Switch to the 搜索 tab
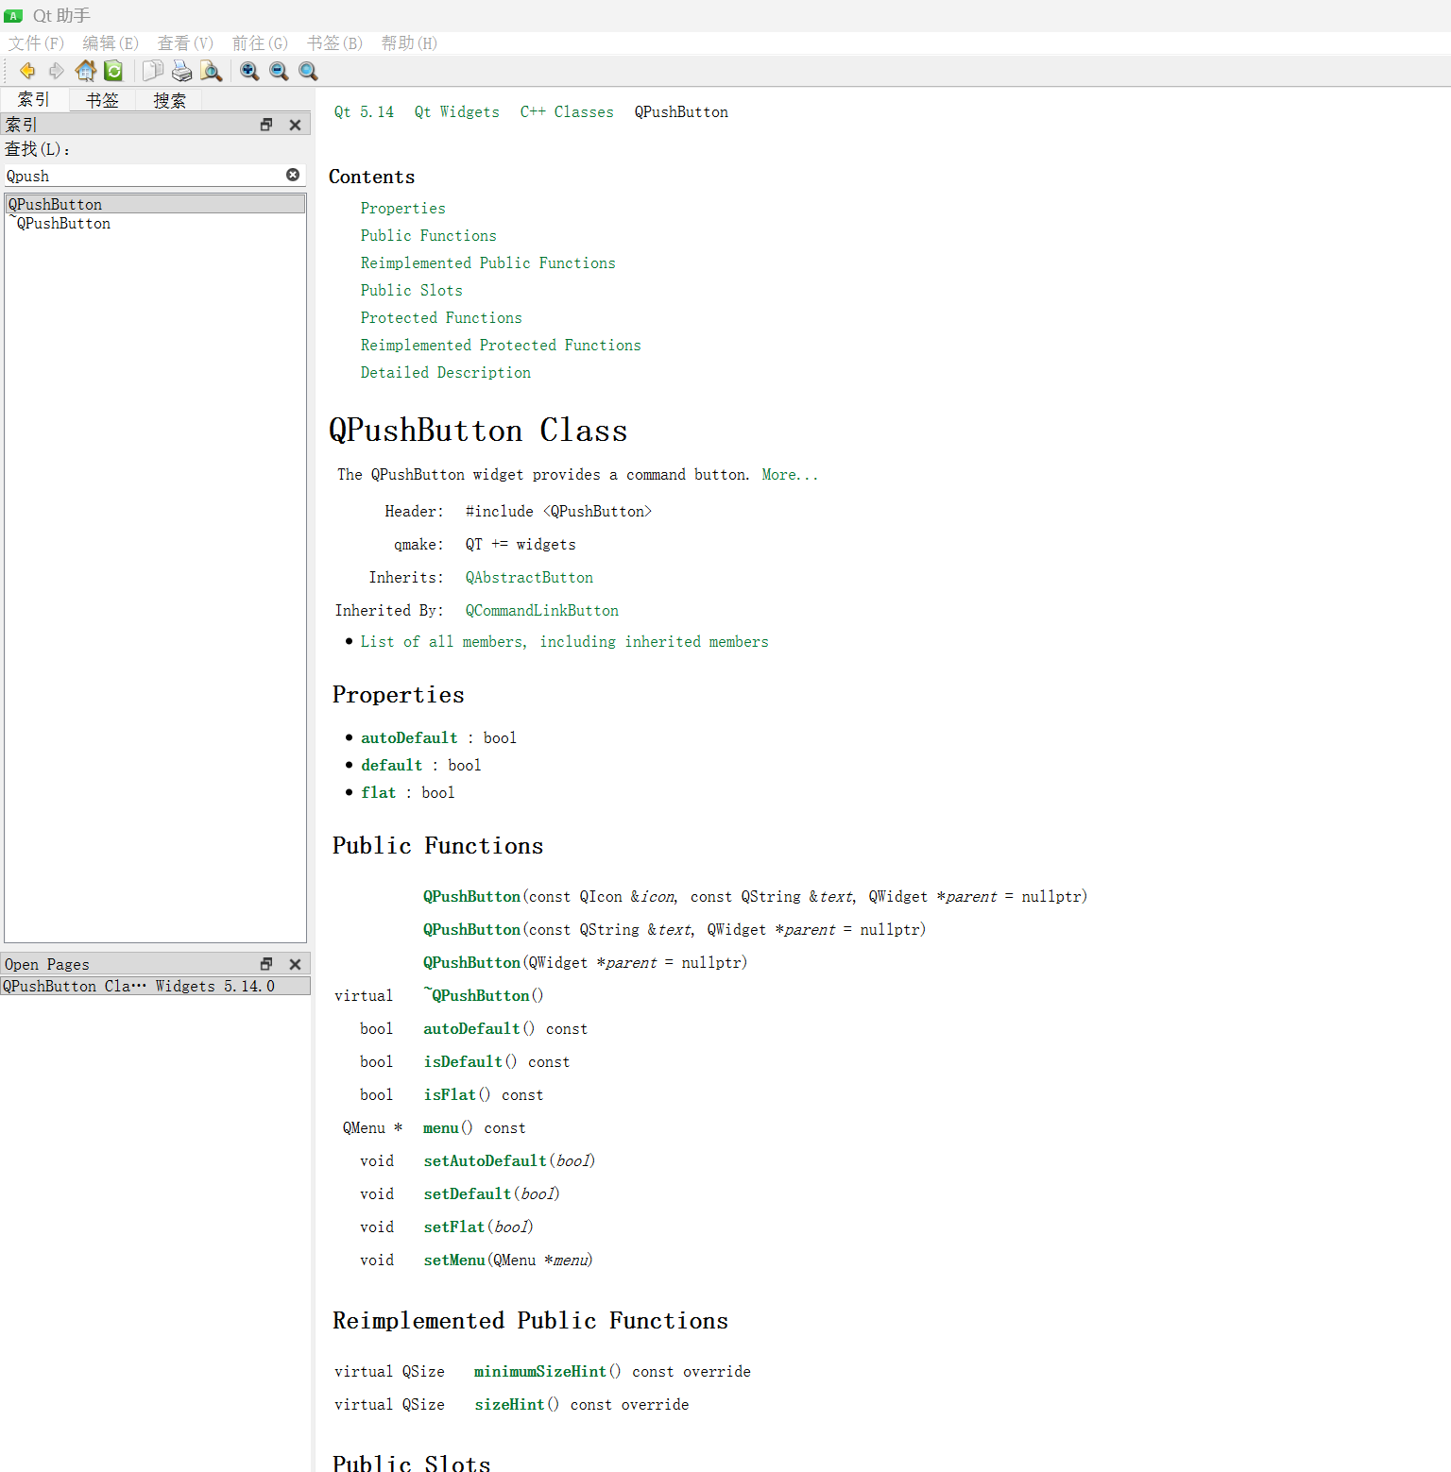The image size is (1451, 1472). click(x=170, y=101)
